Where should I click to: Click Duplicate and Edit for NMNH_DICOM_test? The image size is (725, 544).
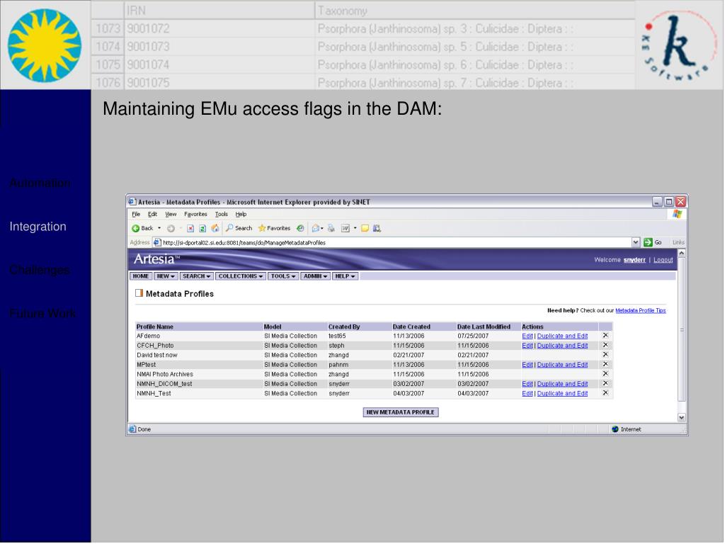(563, 385)
